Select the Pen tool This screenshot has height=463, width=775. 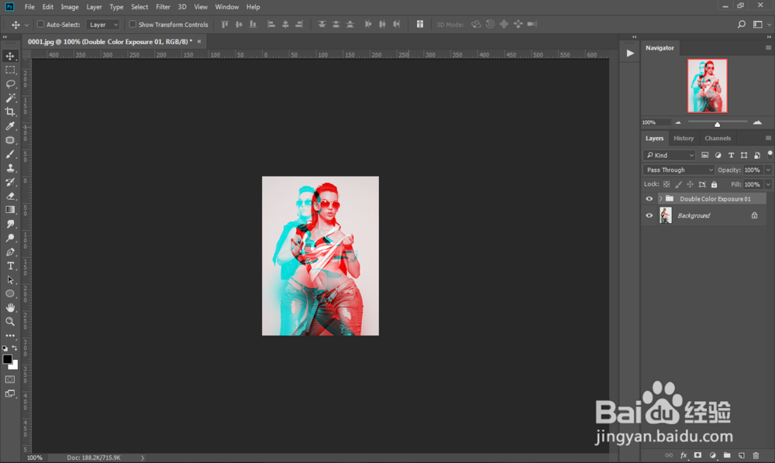10,252
